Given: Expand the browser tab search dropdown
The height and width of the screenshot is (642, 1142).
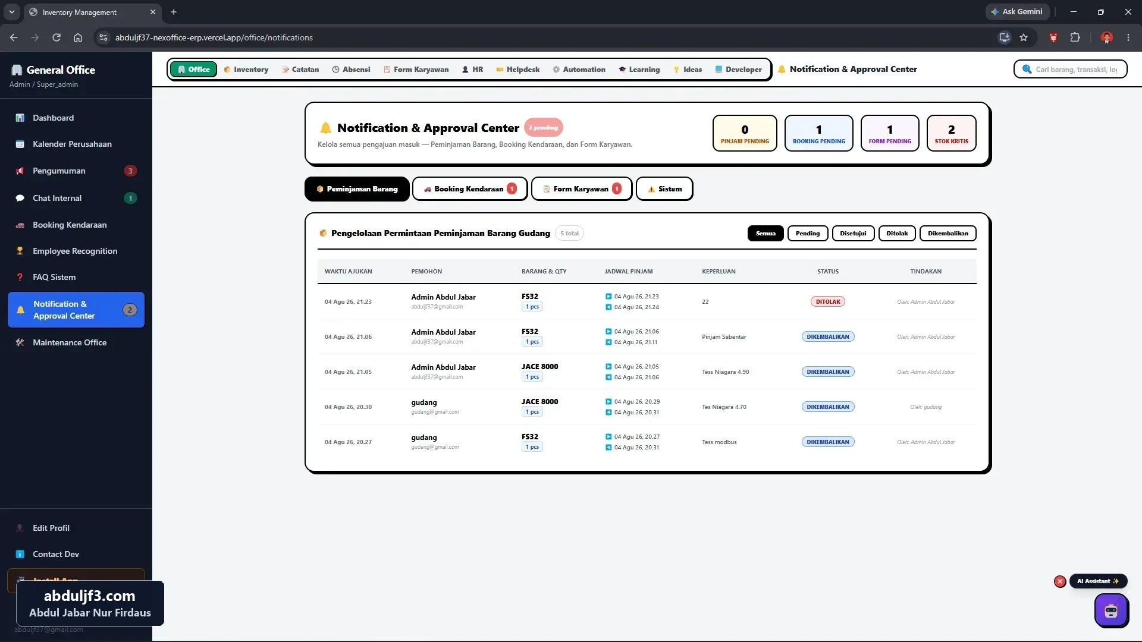Looking at the screenshot, I should 12,12.
